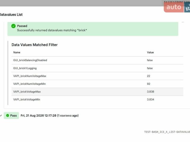Viewport: 190px width, 142px height.
Task: Click the TEST-BASH_ICE_X_LIST-DATAVALUE identifier text
Action: click(x=167, y=132)
